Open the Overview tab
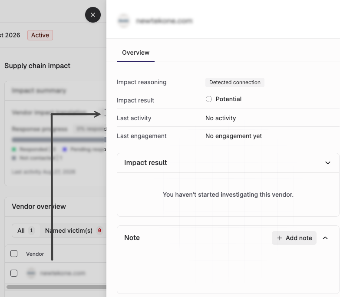Image resolution: width=340 pixels, height=297 pixels. (136, 53)
